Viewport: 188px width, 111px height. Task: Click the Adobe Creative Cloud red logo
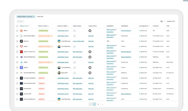(21, 52)
